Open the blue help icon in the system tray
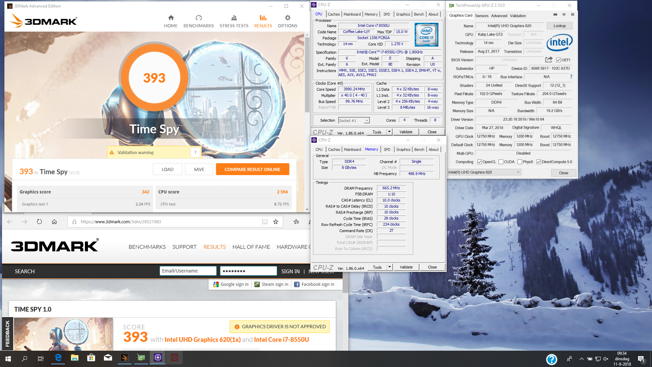 [x=551, y=359]
